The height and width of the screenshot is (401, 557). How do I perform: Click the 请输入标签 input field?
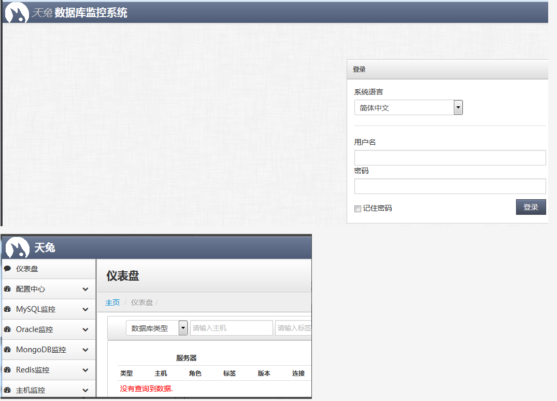click(x=293, y=328)
